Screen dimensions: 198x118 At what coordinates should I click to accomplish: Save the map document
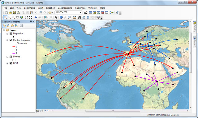tap(14, 12)
